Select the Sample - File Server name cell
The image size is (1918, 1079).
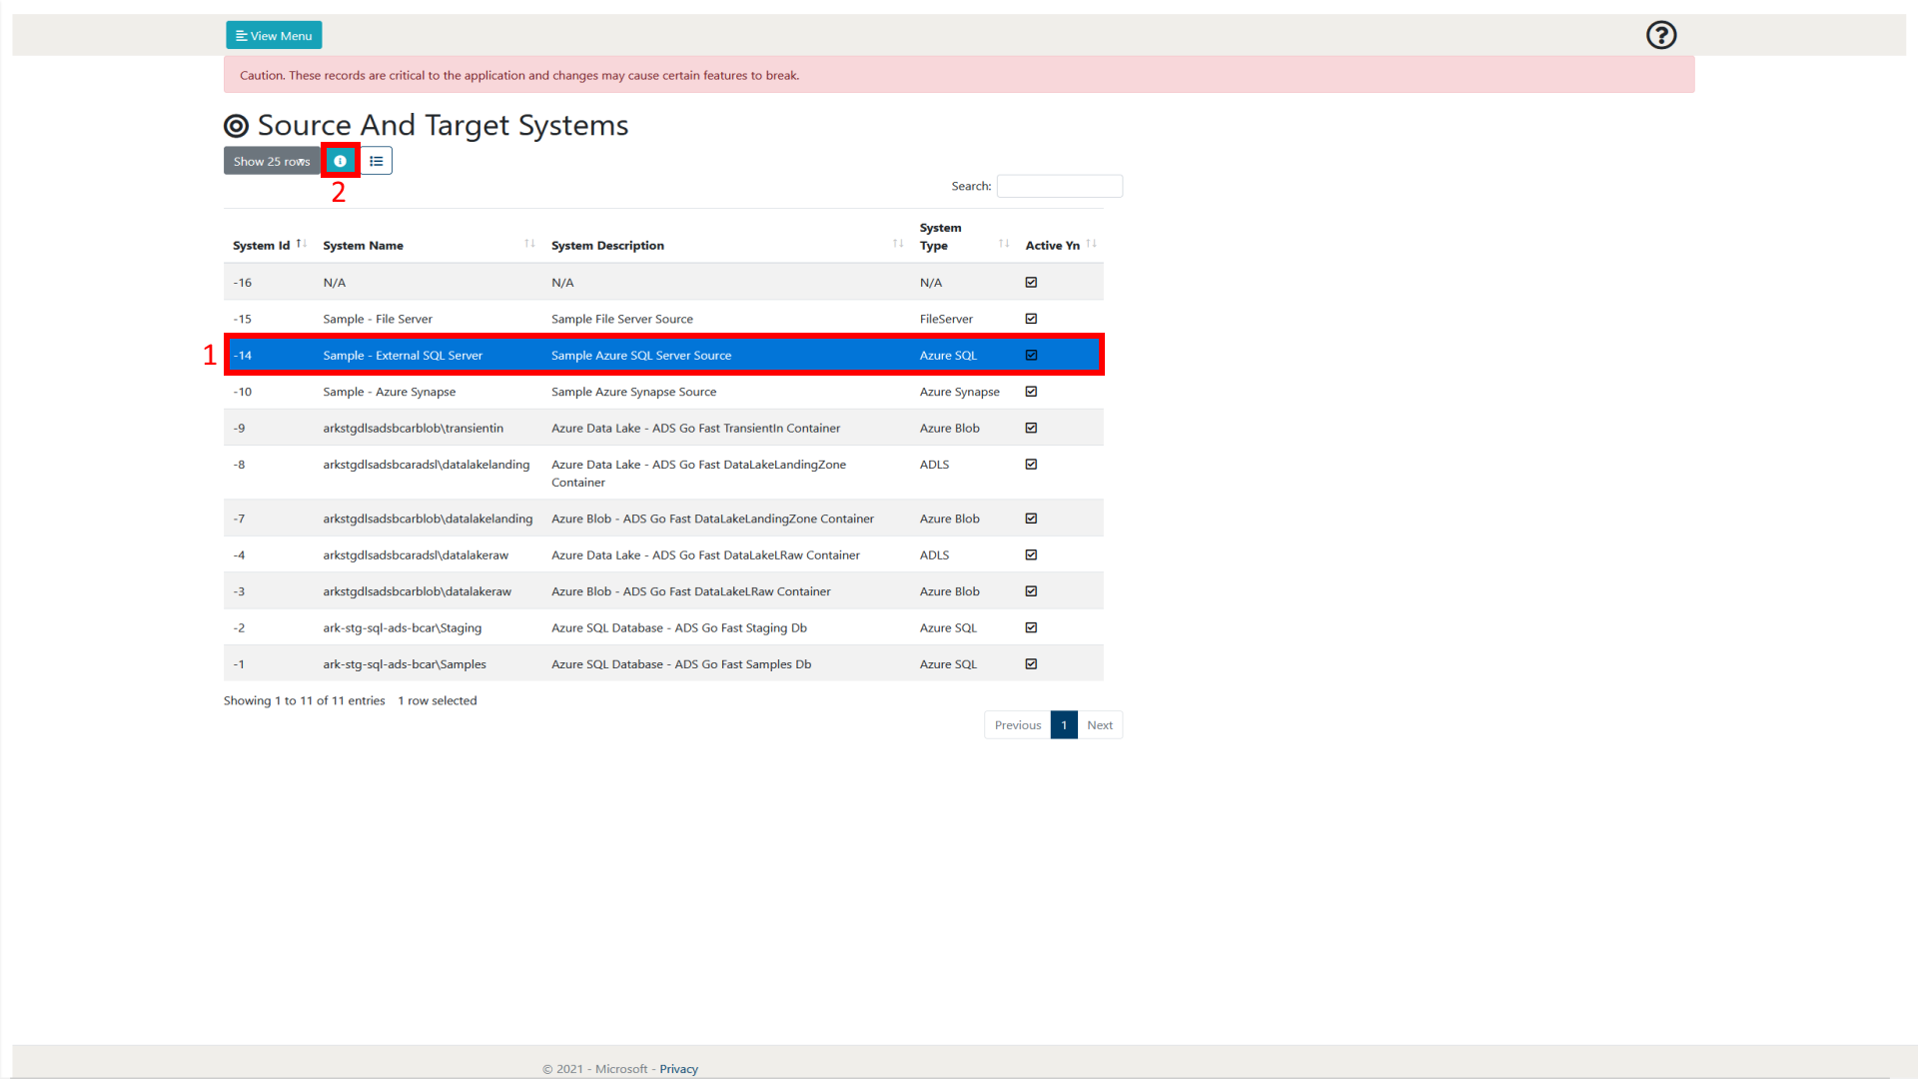(x=378, y=319)
